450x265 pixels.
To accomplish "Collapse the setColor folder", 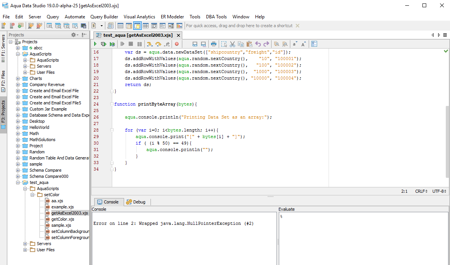I will 33,195.
